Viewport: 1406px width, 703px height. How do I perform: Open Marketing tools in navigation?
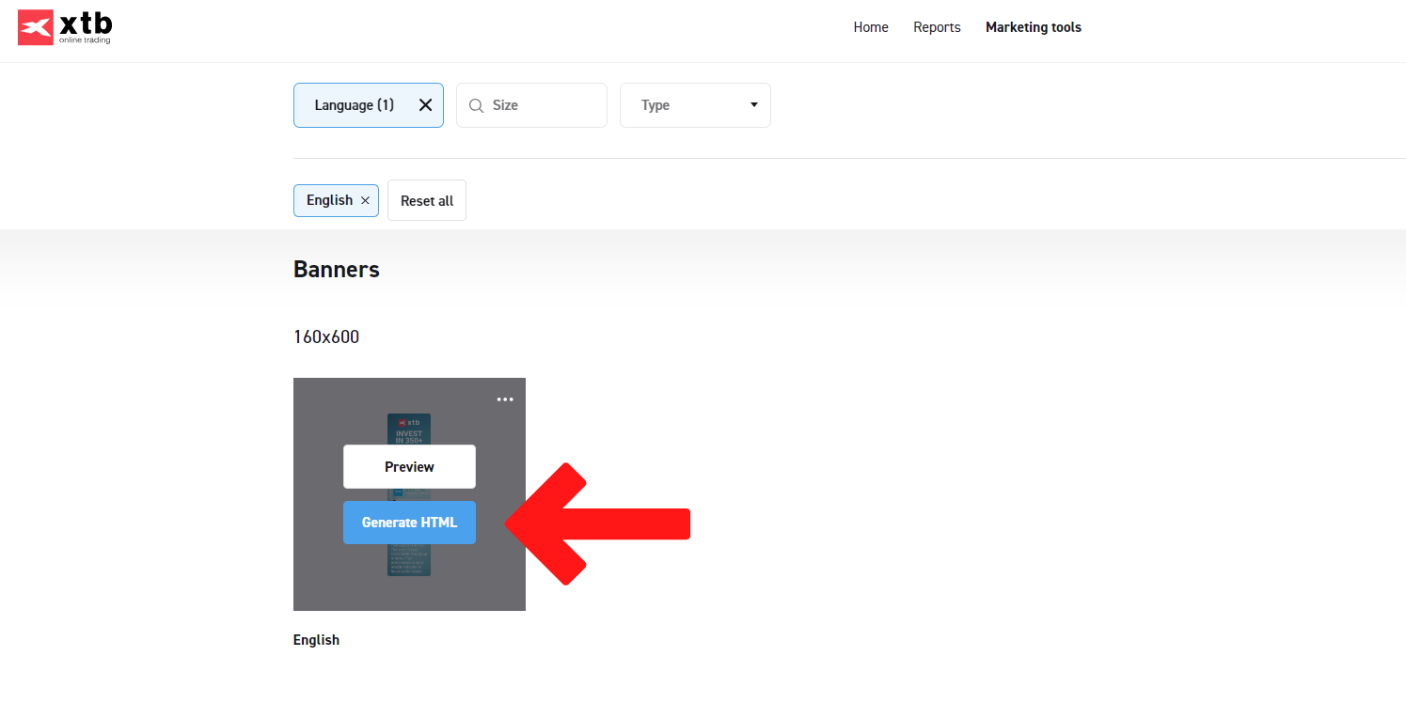[x=1033, y=27]
